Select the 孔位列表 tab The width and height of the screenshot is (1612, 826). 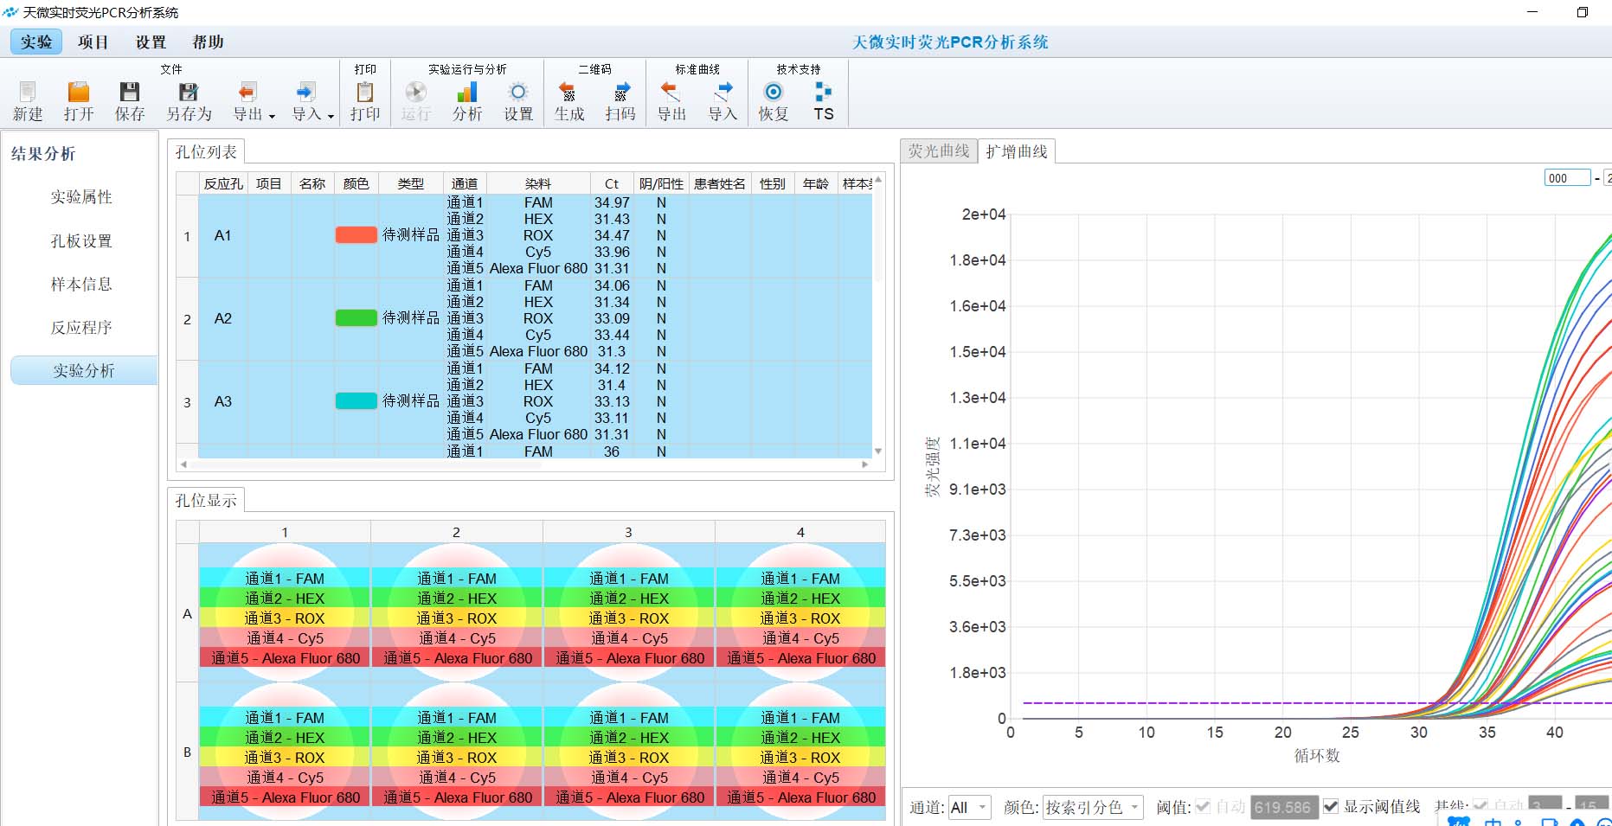pyautogui.click(x=206, y=152)
